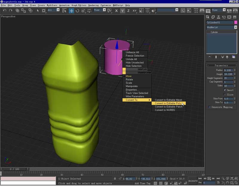The height and width of the screenshot is (186, 239).
Task: Click the Animate button
Action: (x=193, y=181)
